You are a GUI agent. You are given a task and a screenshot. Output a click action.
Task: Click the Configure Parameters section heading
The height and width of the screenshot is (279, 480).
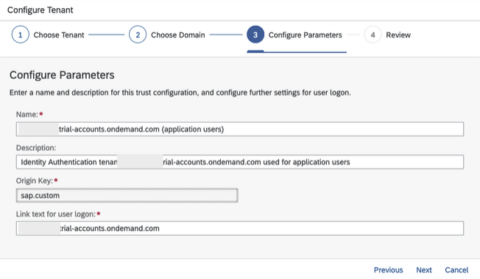[62, 75]
